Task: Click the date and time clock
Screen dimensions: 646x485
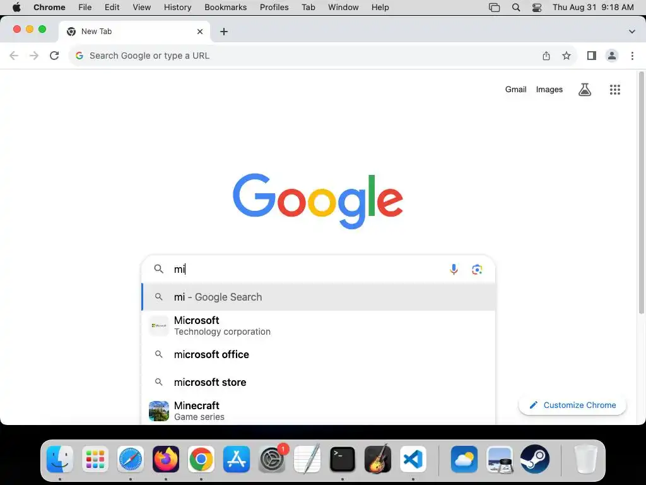Action: 593,8
